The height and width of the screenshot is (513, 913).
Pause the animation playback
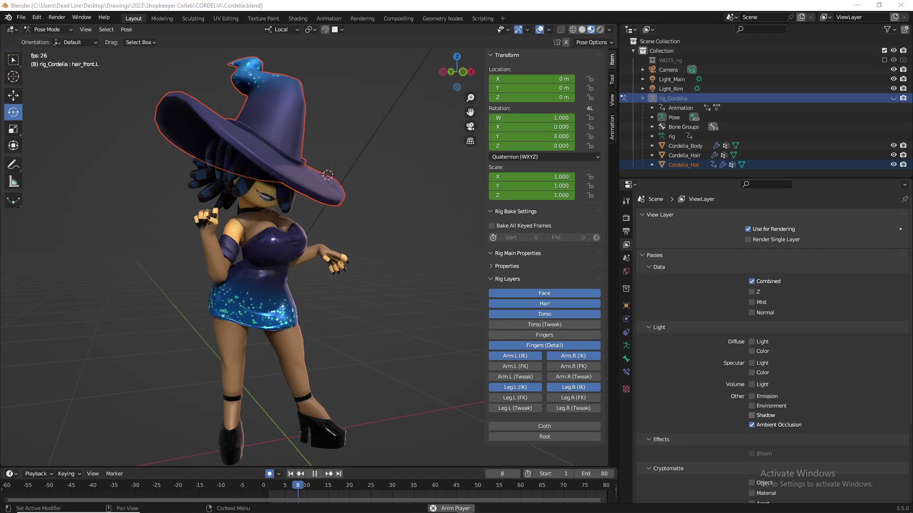coord(314,474)
